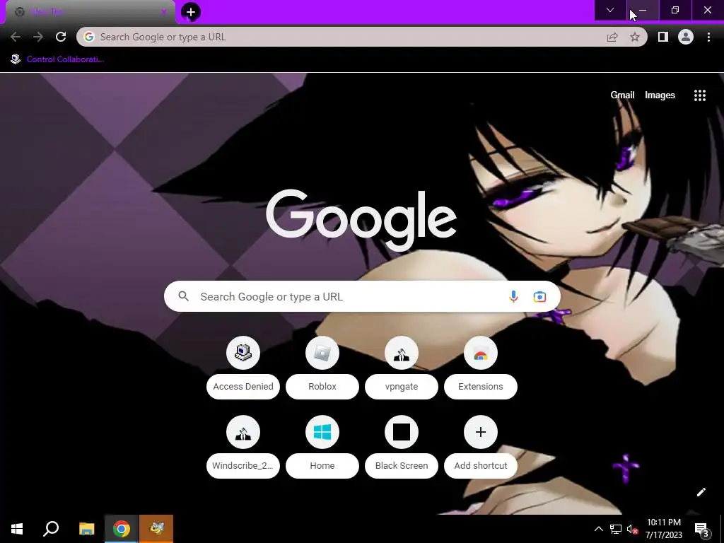This screenshot has width=724, height=543.
Task: Share this page using the share icon
Action: click(612, 37)
